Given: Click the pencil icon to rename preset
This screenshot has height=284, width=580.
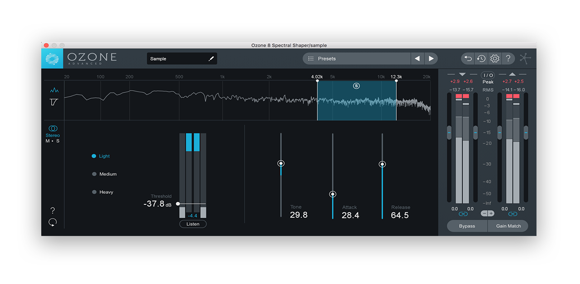Looking at the screenshot, I should coord(211,59).
